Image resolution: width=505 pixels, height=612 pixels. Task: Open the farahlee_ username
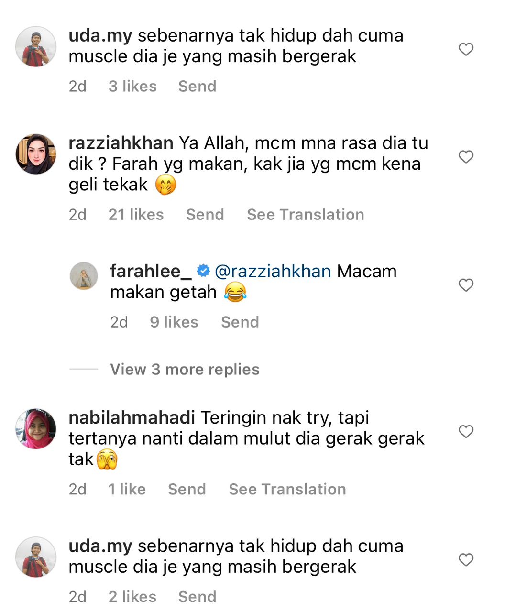pyautogui.click(x=151, y=271)
